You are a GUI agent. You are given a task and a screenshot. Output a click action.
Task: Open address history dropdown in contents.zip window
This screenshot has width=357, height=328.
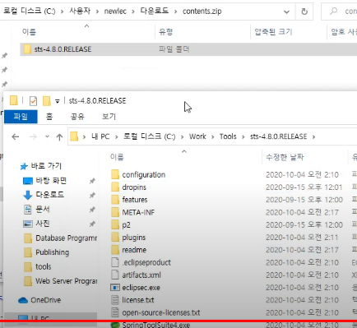pos(286,12)
